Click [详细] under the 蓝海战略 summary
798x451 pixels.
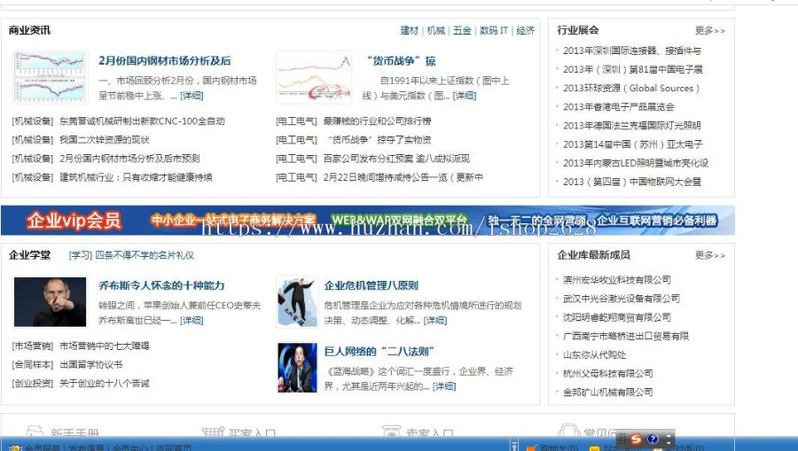444,386
